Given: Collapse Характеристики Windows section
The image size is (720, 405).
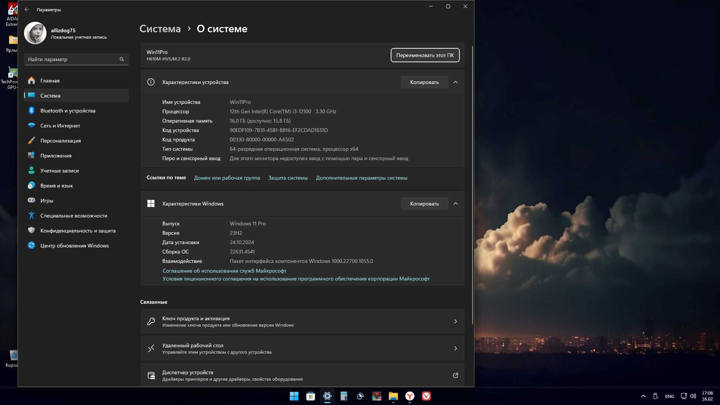Looking at the screenshot, I should [456, 204].
